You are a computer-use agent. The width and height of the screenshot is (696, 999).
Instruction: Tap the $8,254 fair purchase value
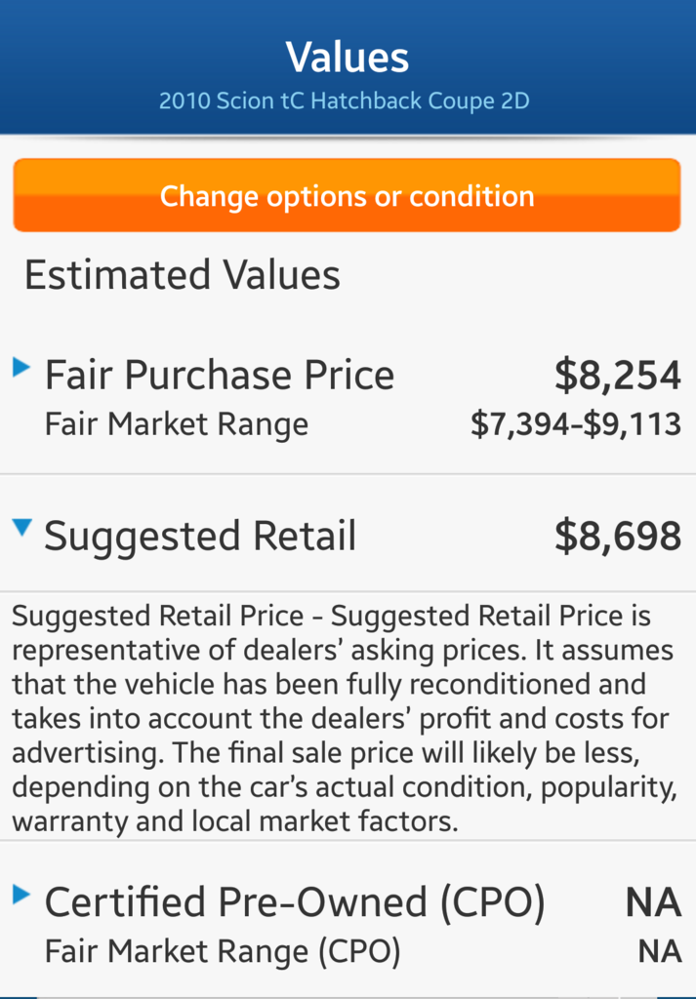618,376
